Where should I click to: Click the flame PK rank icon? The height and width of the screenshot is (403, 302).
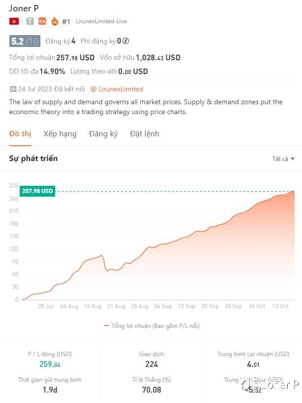55,21
